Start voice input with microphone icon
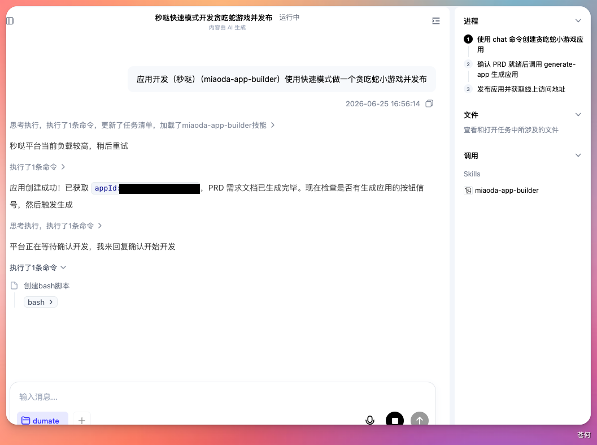 370,420
